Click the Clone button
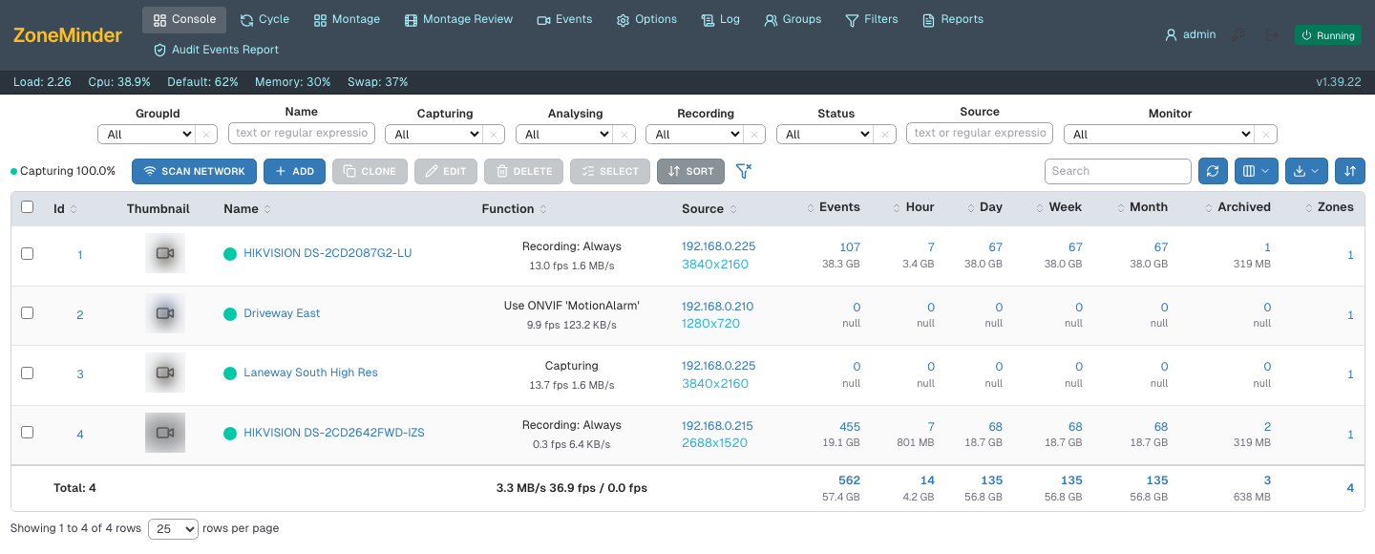The width and height of the screenshot is (1375, 554). point(370,171)
